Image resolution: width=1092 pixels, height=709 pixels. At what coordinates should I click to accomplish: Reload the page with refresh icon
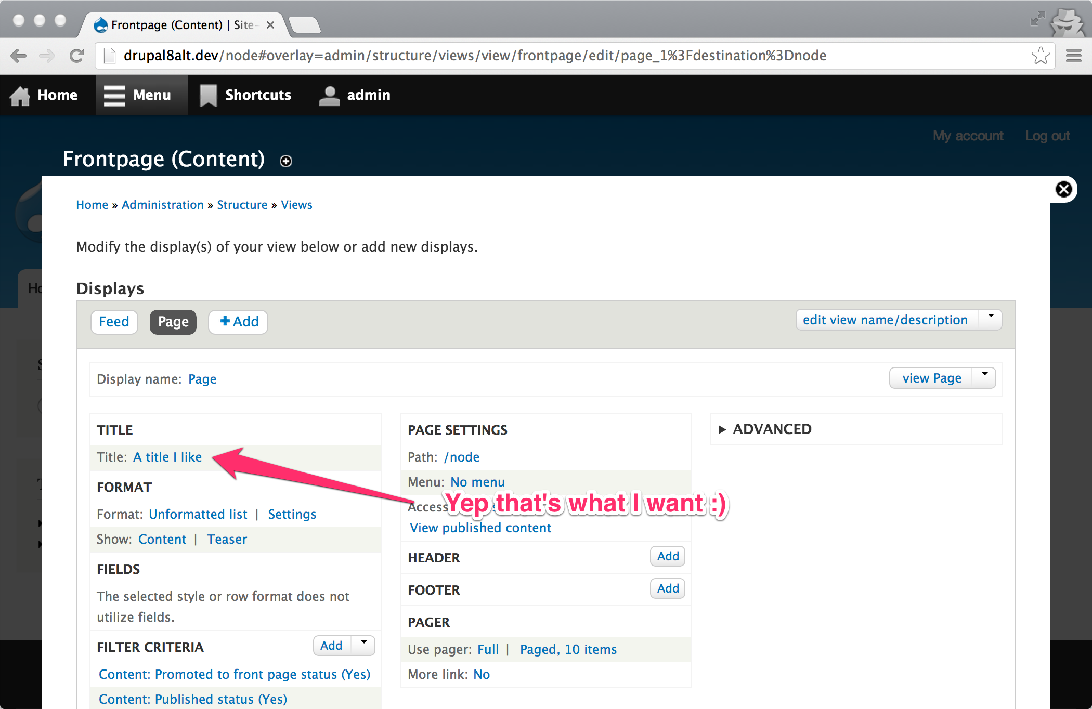click(x=77, y=56)
